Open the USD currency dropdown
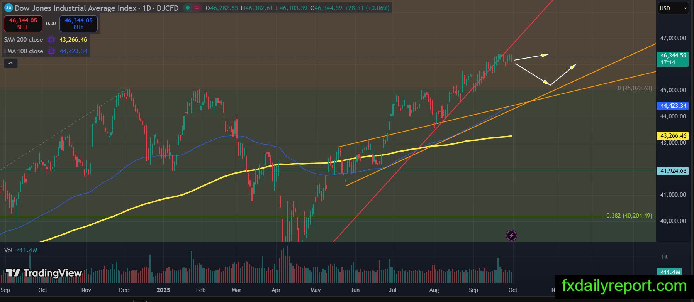This screenshot has height=302, width=694. click(x=673, y=8)
